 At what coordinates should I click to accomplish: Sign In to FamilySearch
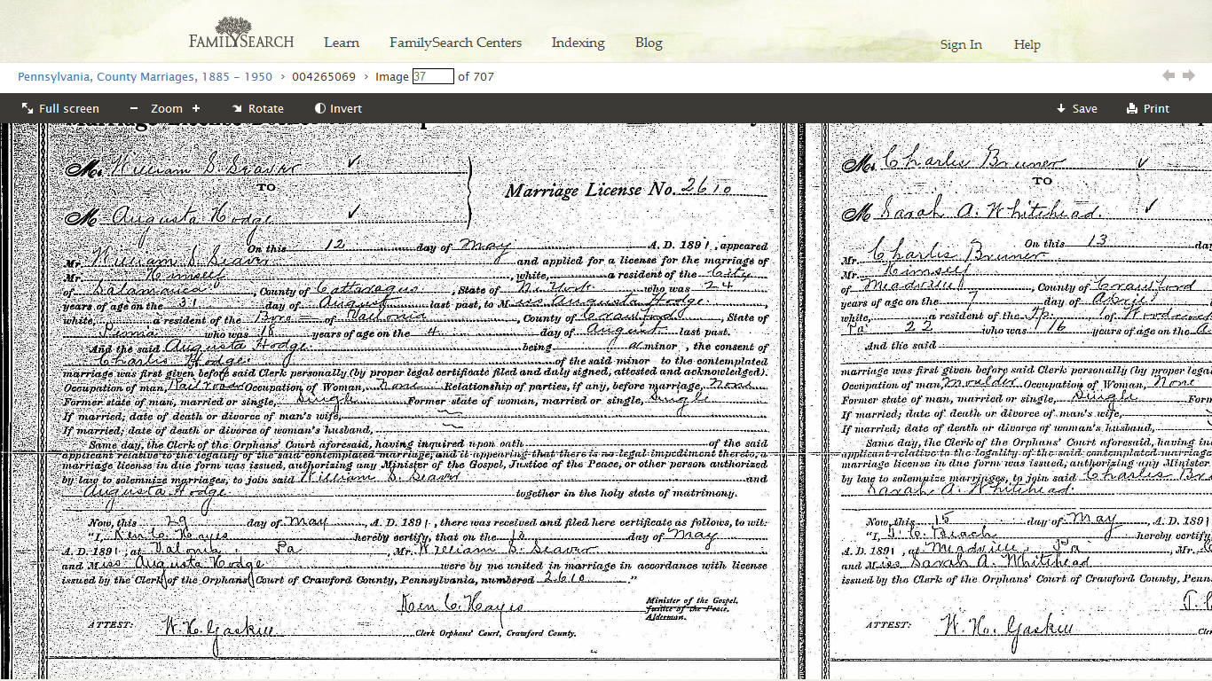coord(961,43)
